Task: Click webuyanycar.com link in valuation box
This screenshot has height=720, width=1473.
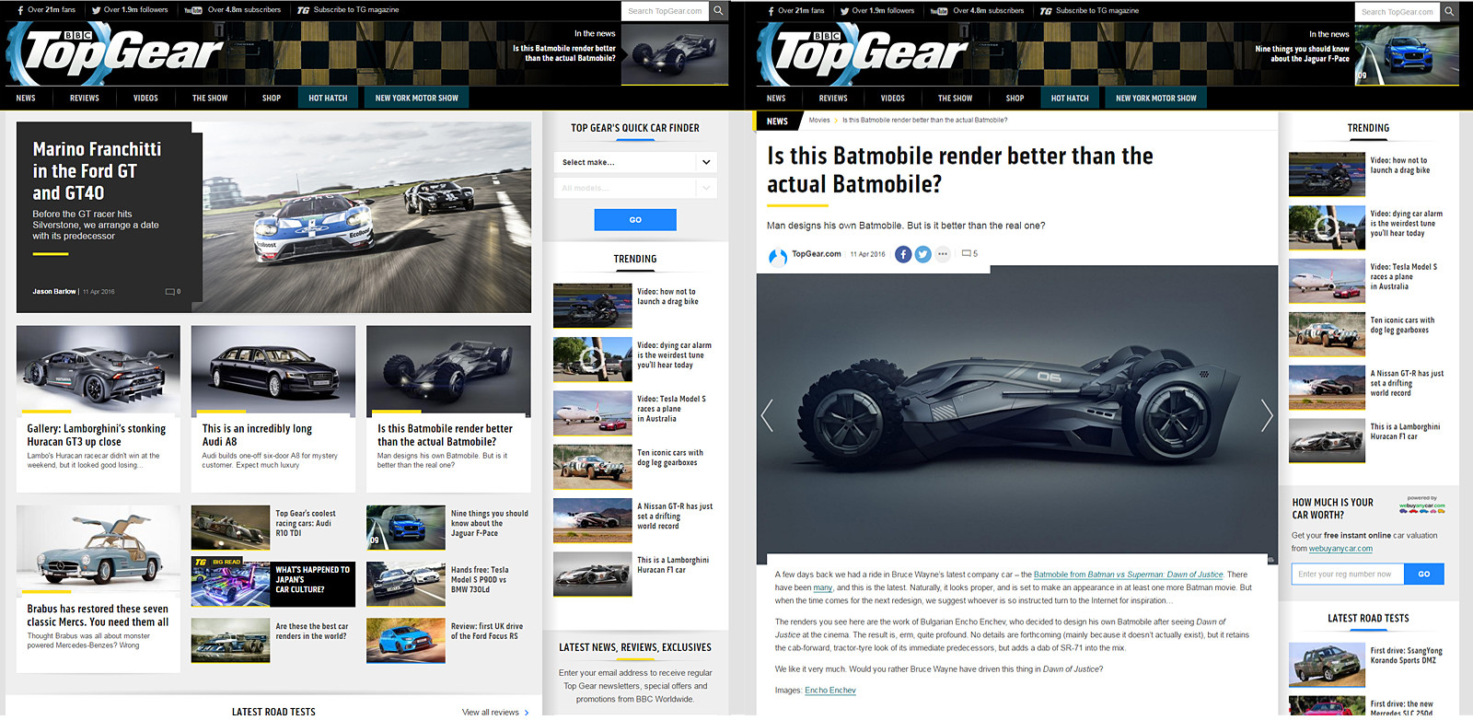Action: click(x=1340, y=549)
